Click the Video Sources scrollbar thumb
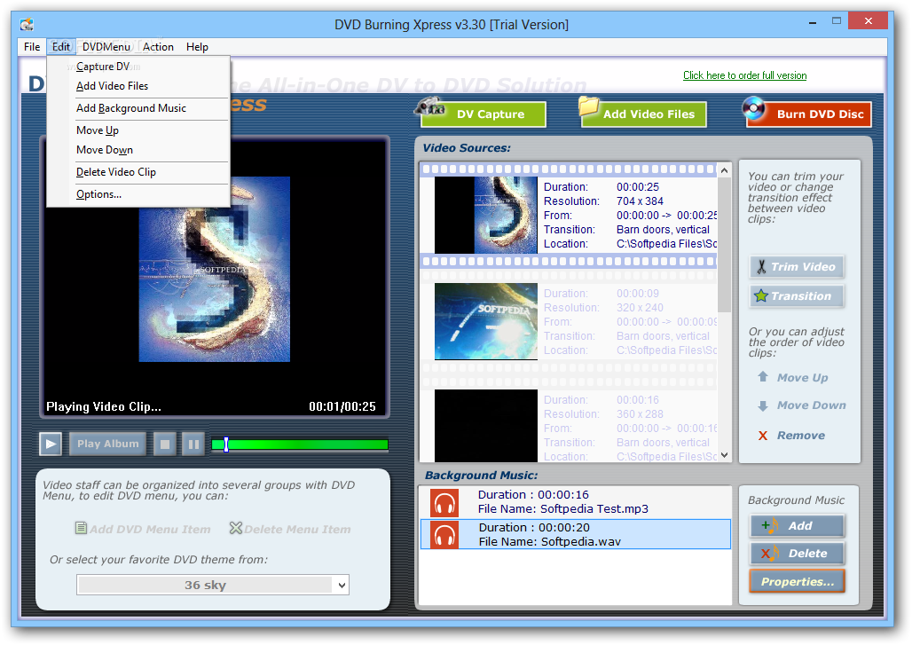Image resolution: width=912 pixels, height=645 pixels. (x=724, y=244)
